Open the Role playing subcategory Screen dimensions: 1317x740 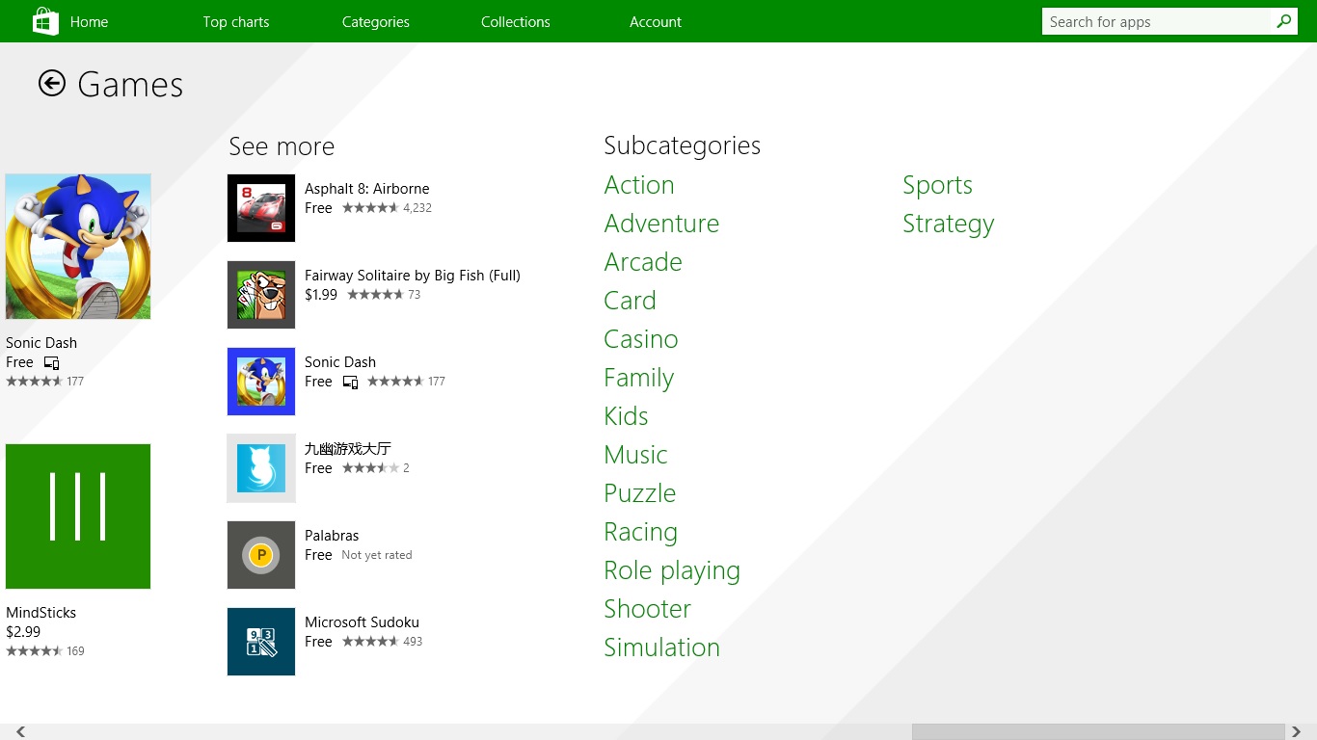point(672,570)
